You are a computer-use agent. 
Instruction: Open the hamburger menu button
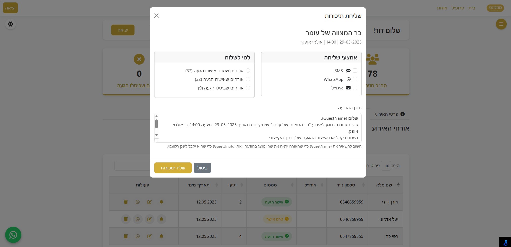click(x=501, y=24)
